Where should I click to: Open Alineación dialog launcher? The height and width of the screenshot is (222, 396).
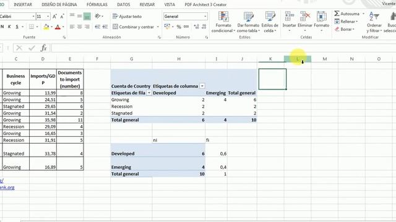coord(159,37)
